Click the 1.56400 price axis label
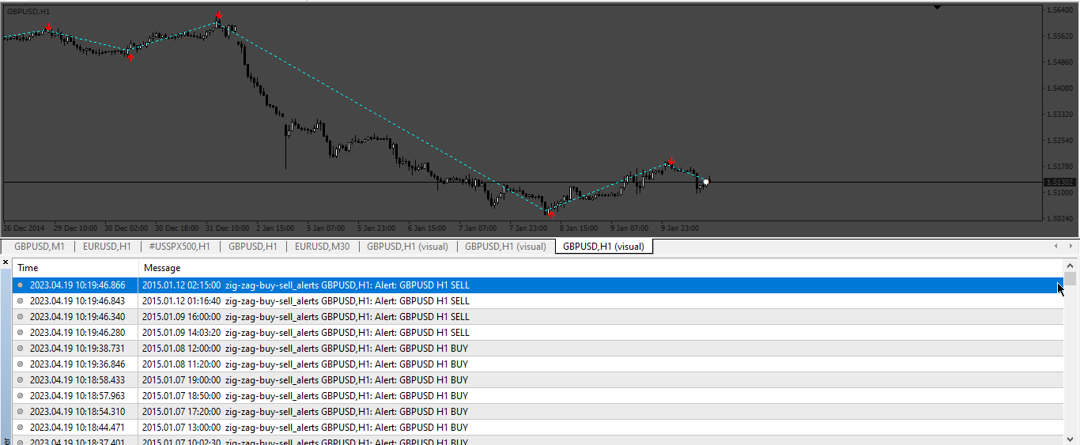 click(x=1060, y=10)
